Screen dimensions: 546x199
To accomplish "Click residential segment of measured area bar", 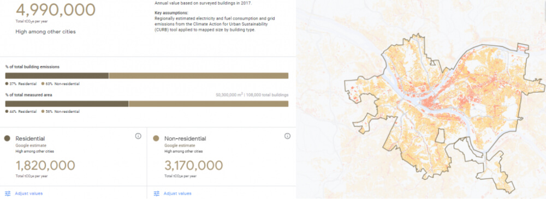I will click(67, 104).
